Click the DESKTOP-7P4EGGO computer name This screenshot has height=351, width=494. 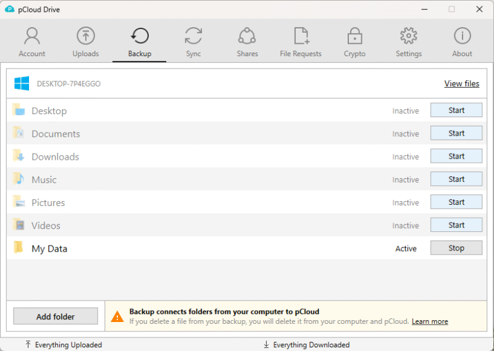(x=69, y=84)
